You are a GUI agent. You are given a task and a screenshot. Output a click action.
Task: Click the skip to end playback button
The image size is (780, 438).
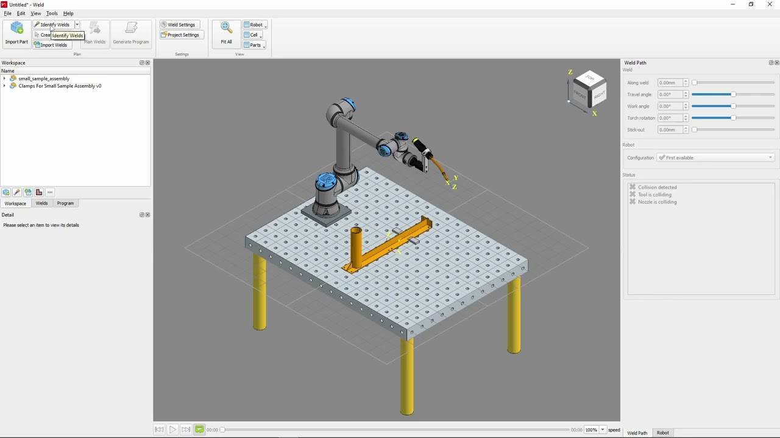click(186, 429)
